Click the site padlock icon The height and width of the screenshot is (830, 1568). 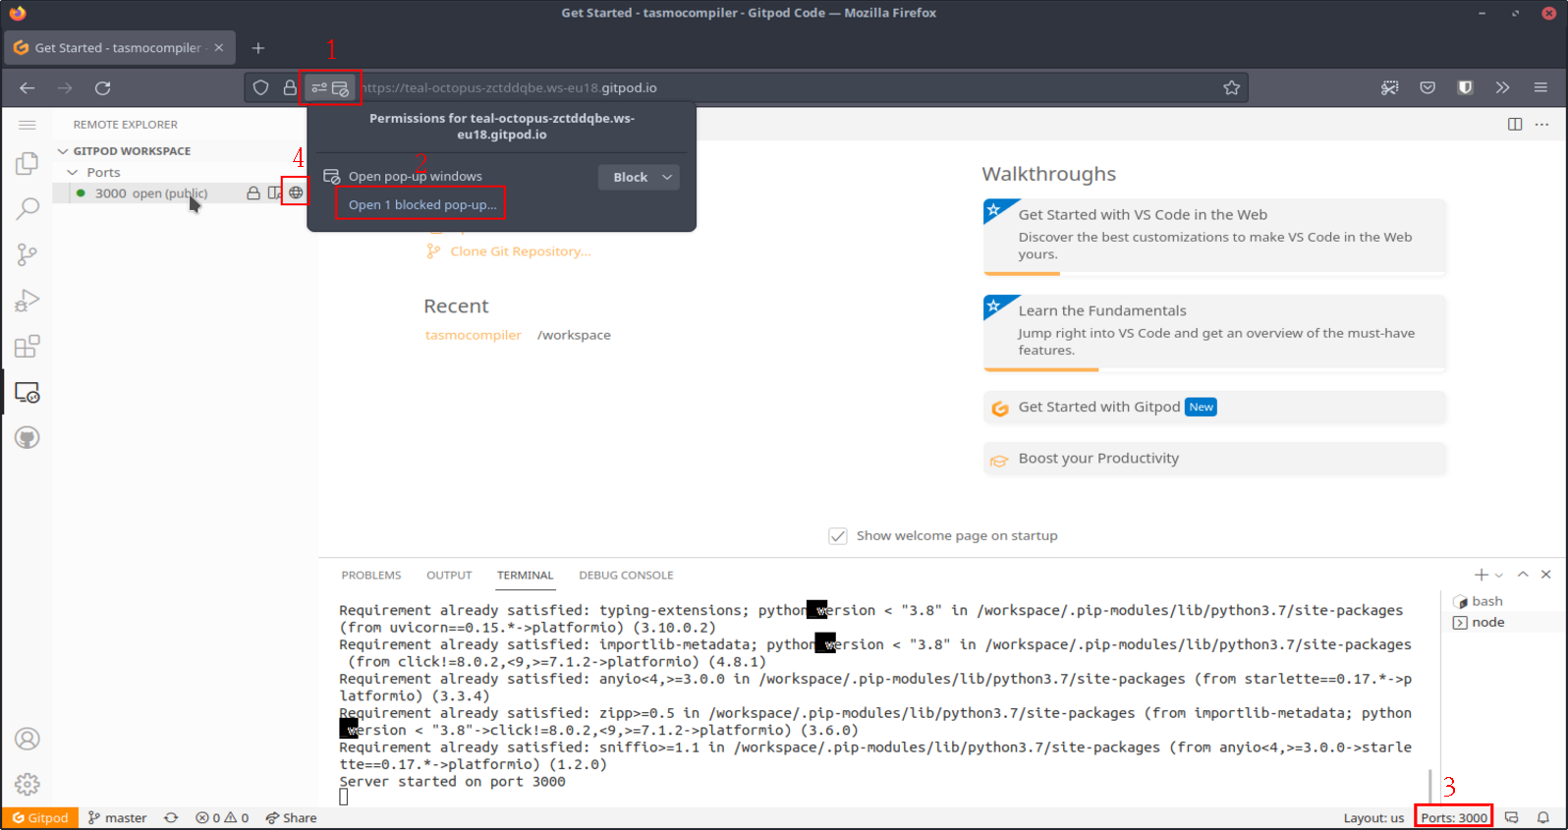pos(289,87)
